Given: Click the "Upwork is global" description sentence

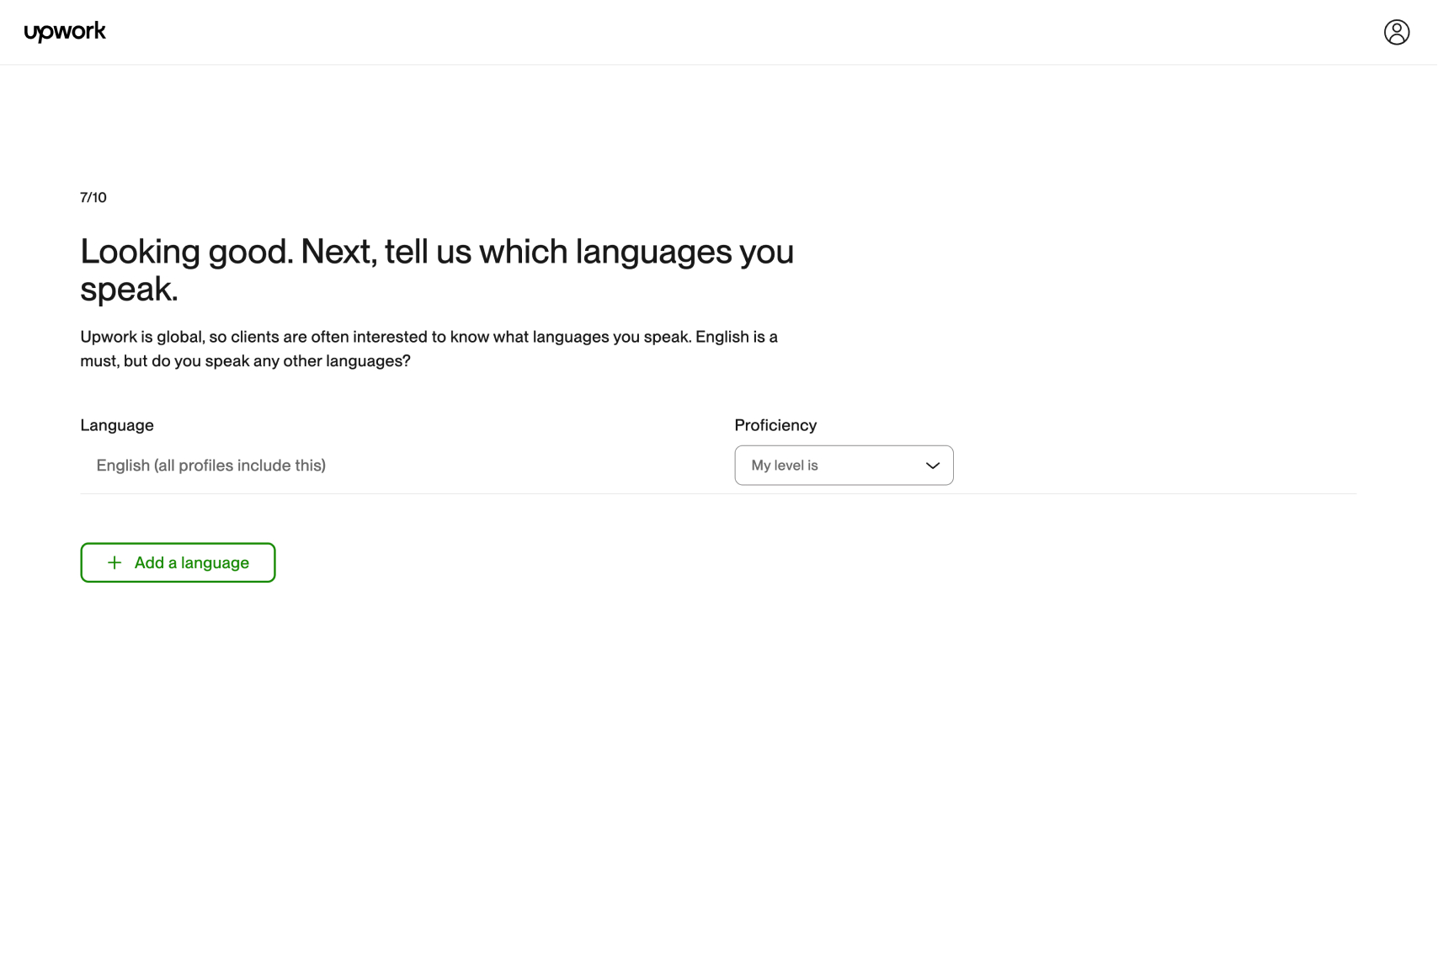Looking at the screenshot, I should click(386, 337).
